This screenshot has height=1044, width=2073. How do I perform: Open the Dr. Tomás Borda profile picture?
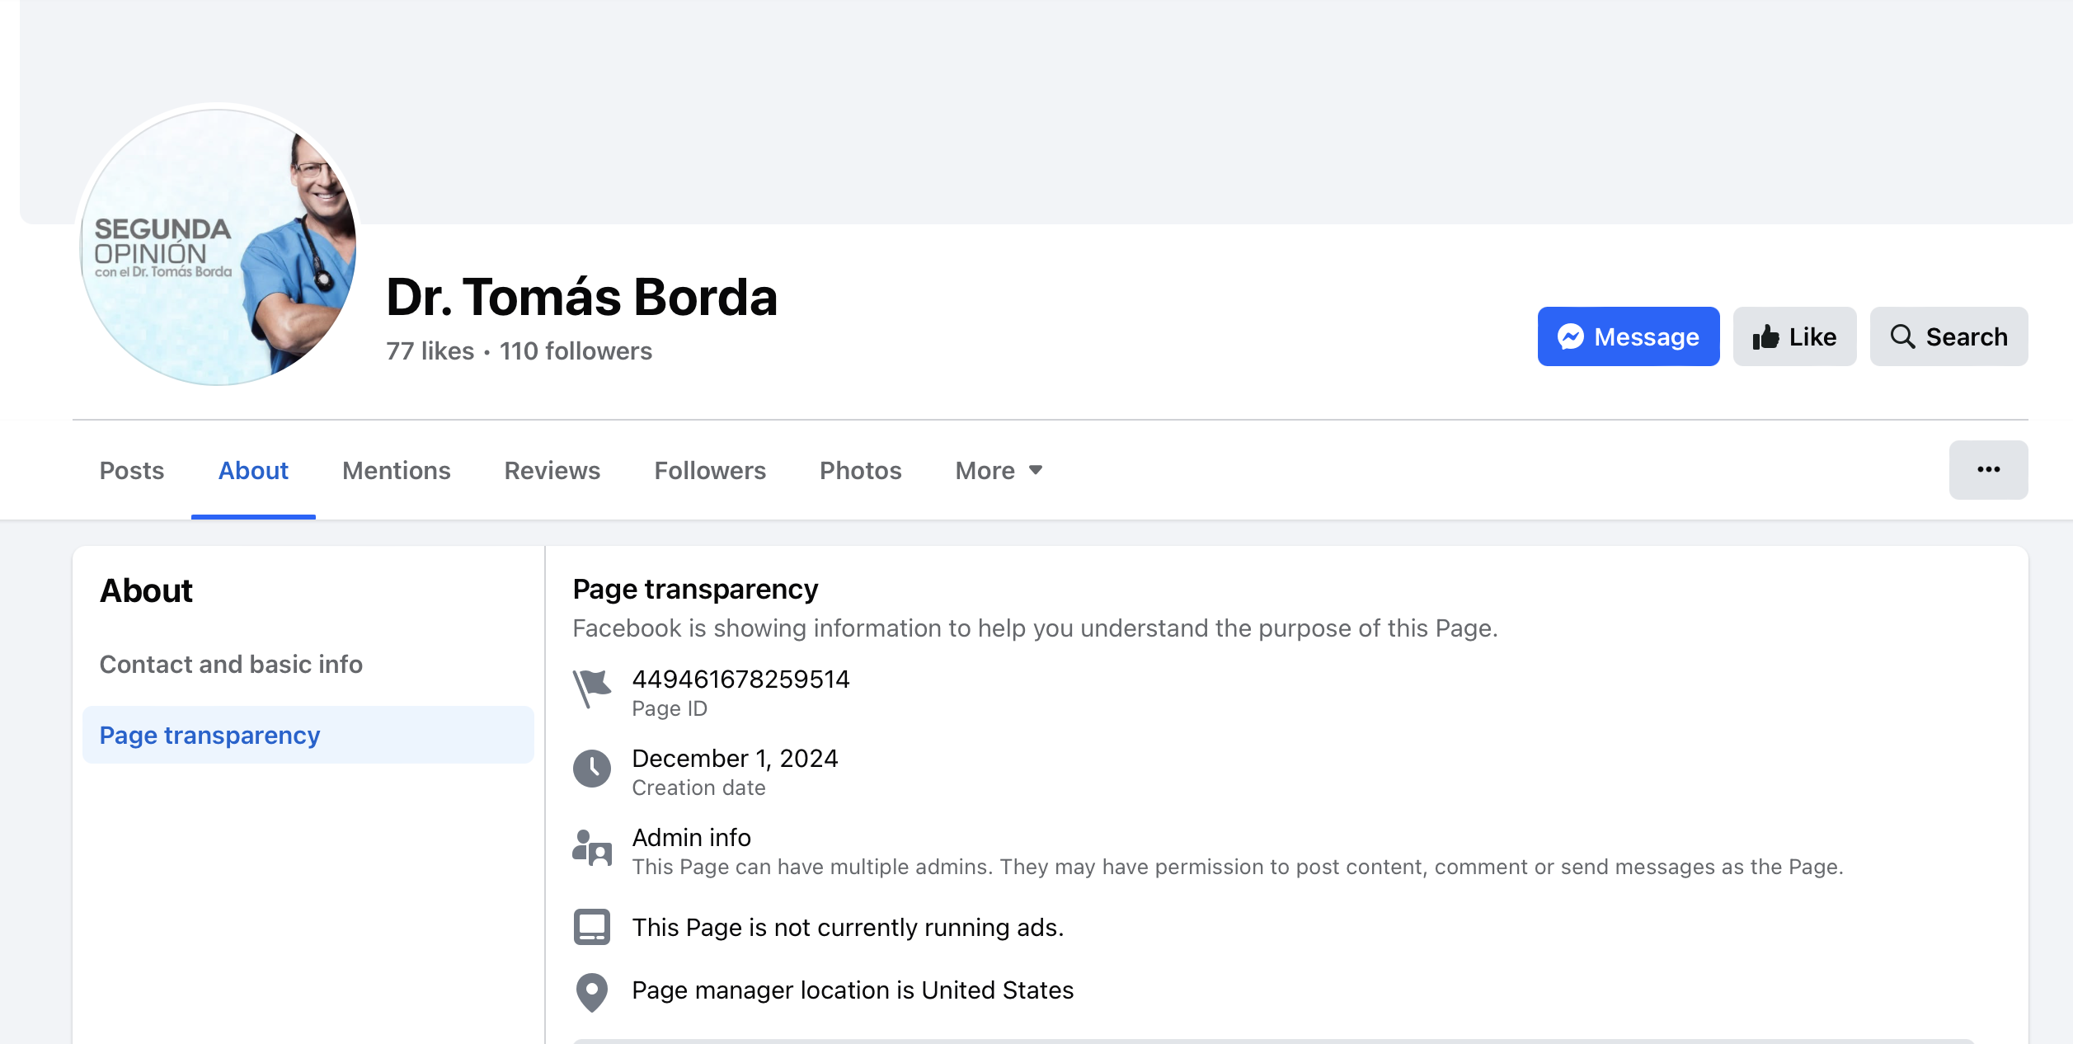[218, 246]
